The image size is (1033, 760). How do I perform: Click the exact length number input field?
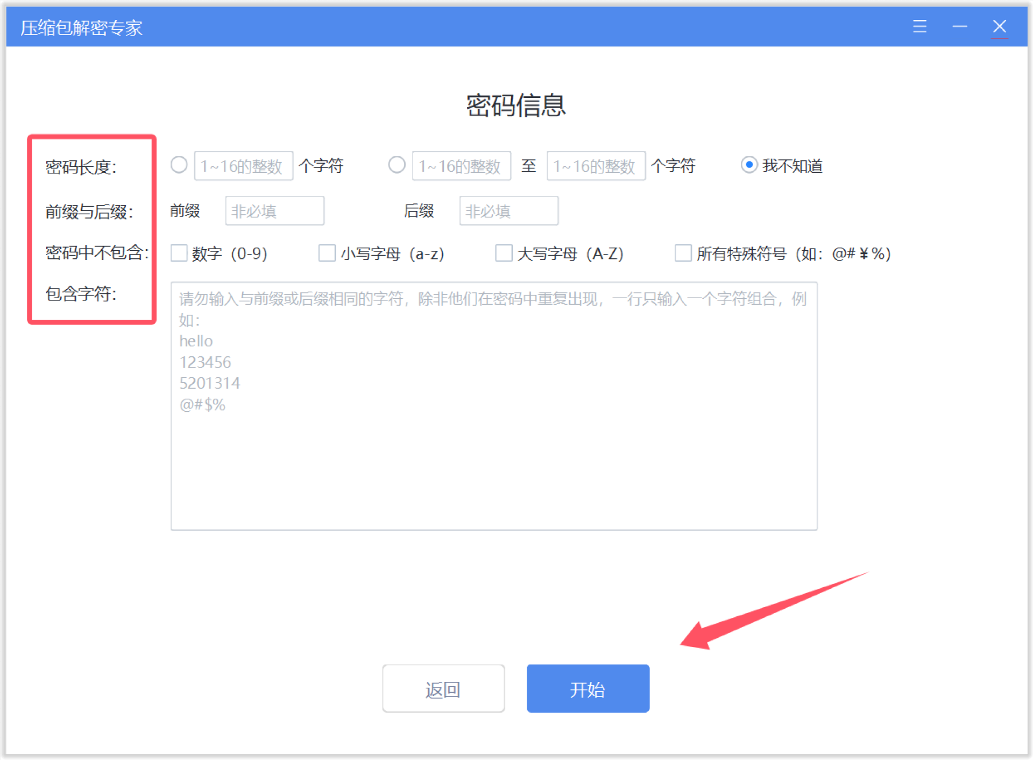point(243,166)
